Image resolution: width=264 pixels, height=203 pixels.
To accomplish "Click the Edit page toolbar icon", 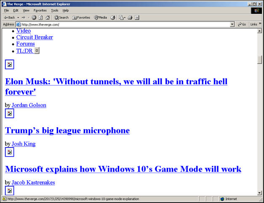I will point(137,18).
